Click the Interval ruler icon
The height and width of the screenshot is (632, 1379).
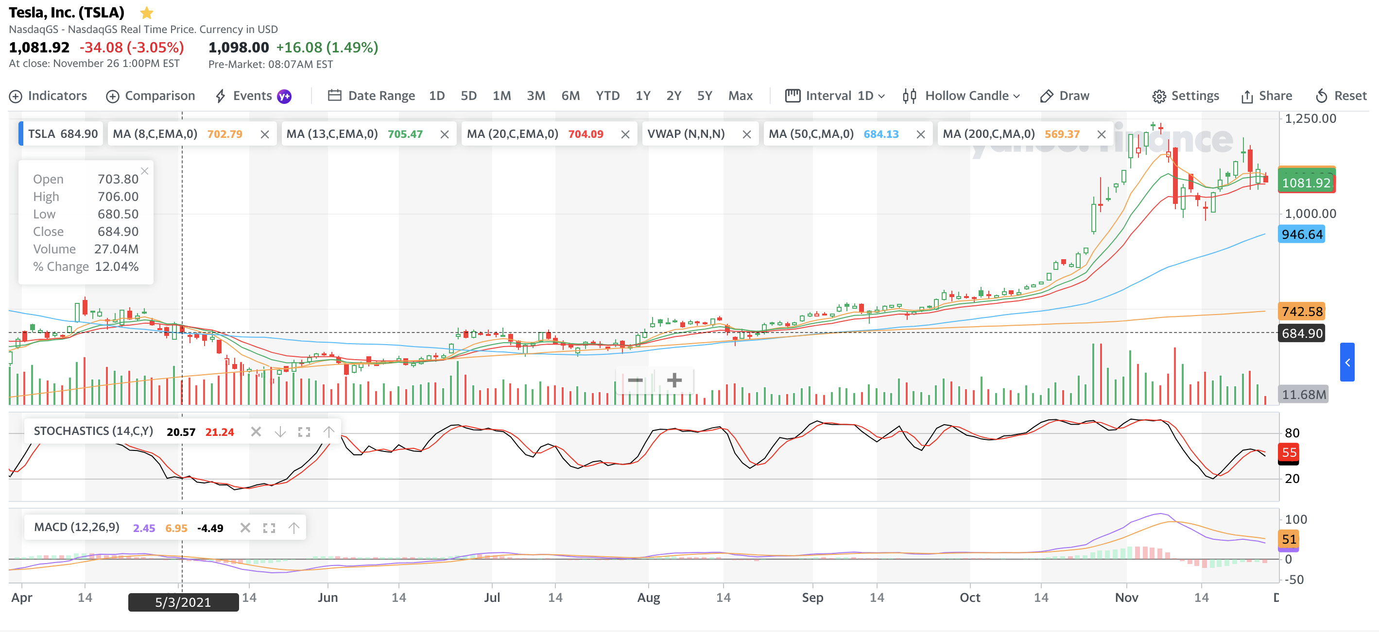(x=793, y=96)
